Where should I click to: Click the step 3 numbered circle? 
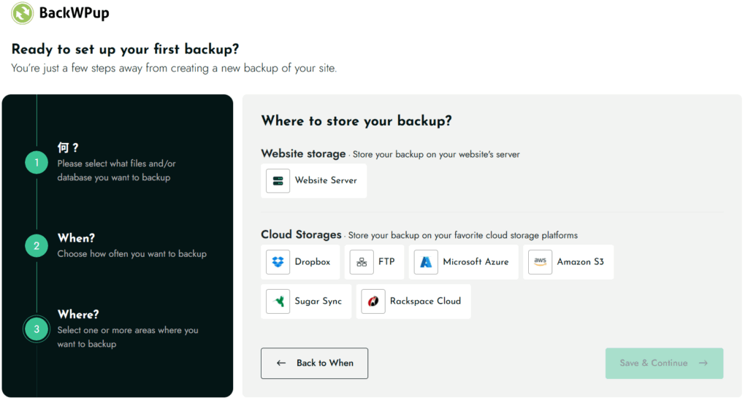coord(37,329)
